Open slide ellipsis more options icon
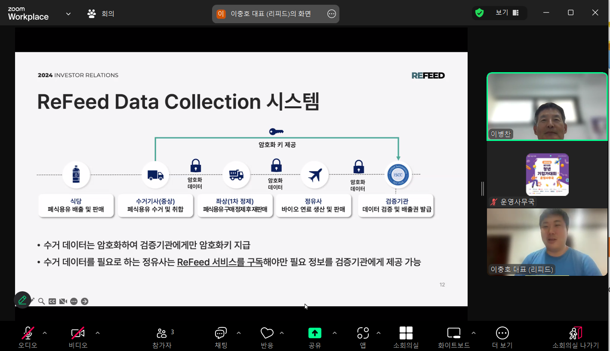The height and width of the screenshot is (351, 610). pos(74,301)
